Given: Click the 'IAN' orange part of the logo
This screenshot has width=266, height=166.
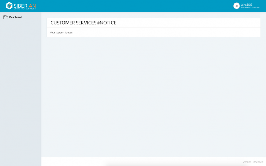Looking at the screenshot, I should pyautogui.click(x=31, y=5).
